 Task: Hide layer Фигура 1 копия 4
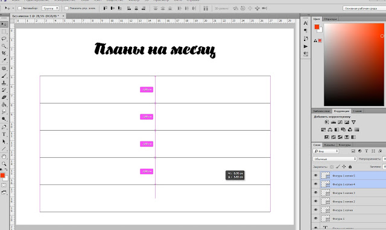coord(315,184)
